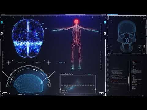147x110 pixels.
Task: Click the highlighted tab bar atop the main panel
Action: point(75,15)
